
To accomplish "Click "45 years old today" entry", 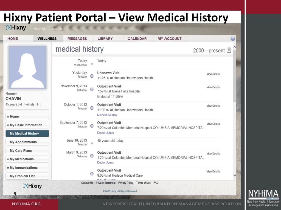I will tap(110, 141).
